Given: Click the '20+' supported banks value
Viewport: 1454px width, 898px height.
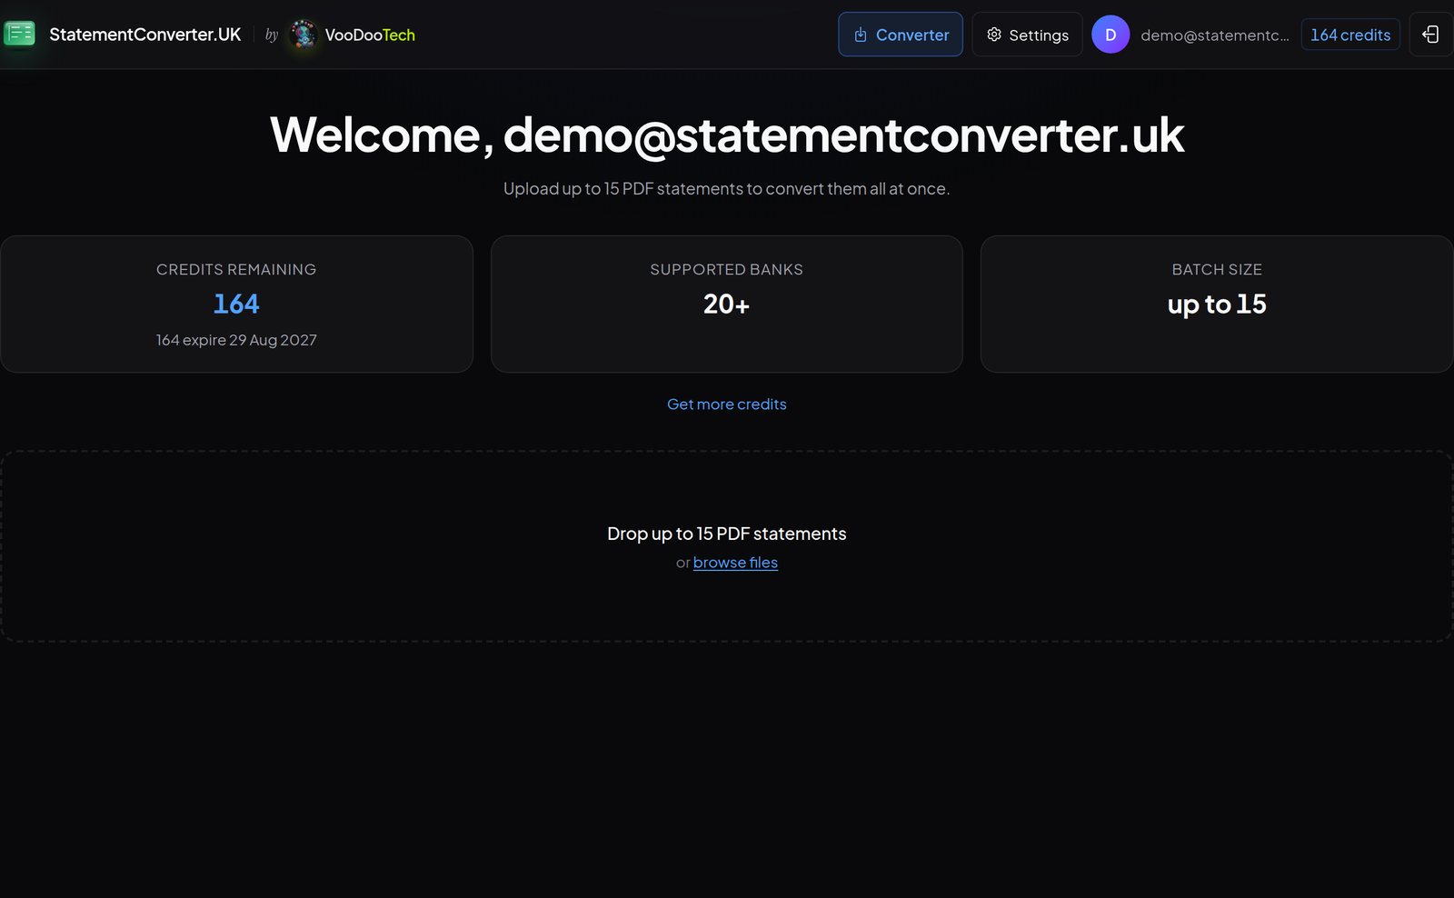Looking at the screenshot, I should (x=726, y=304).
